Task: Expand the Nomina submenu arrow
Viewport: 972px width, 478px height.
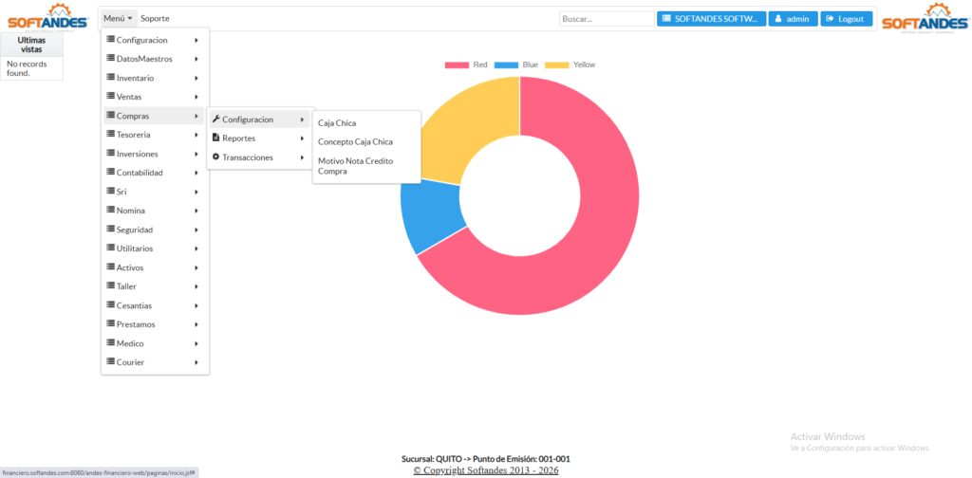Action: 196,211
